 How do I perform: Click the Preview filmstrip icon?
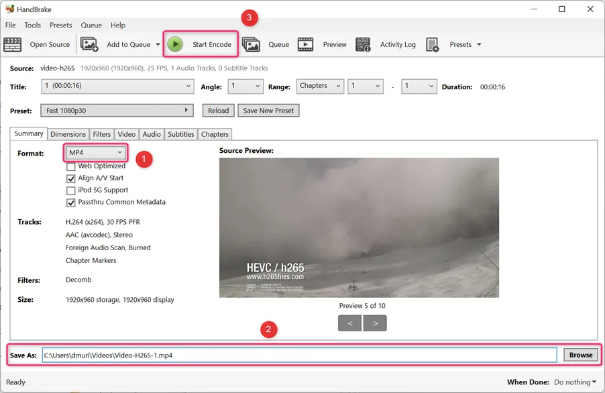click(x=305, y=44)
